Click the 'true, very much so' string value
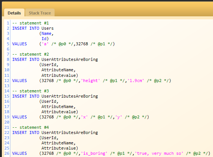The image size is (213, 157). tap(159, 153)
